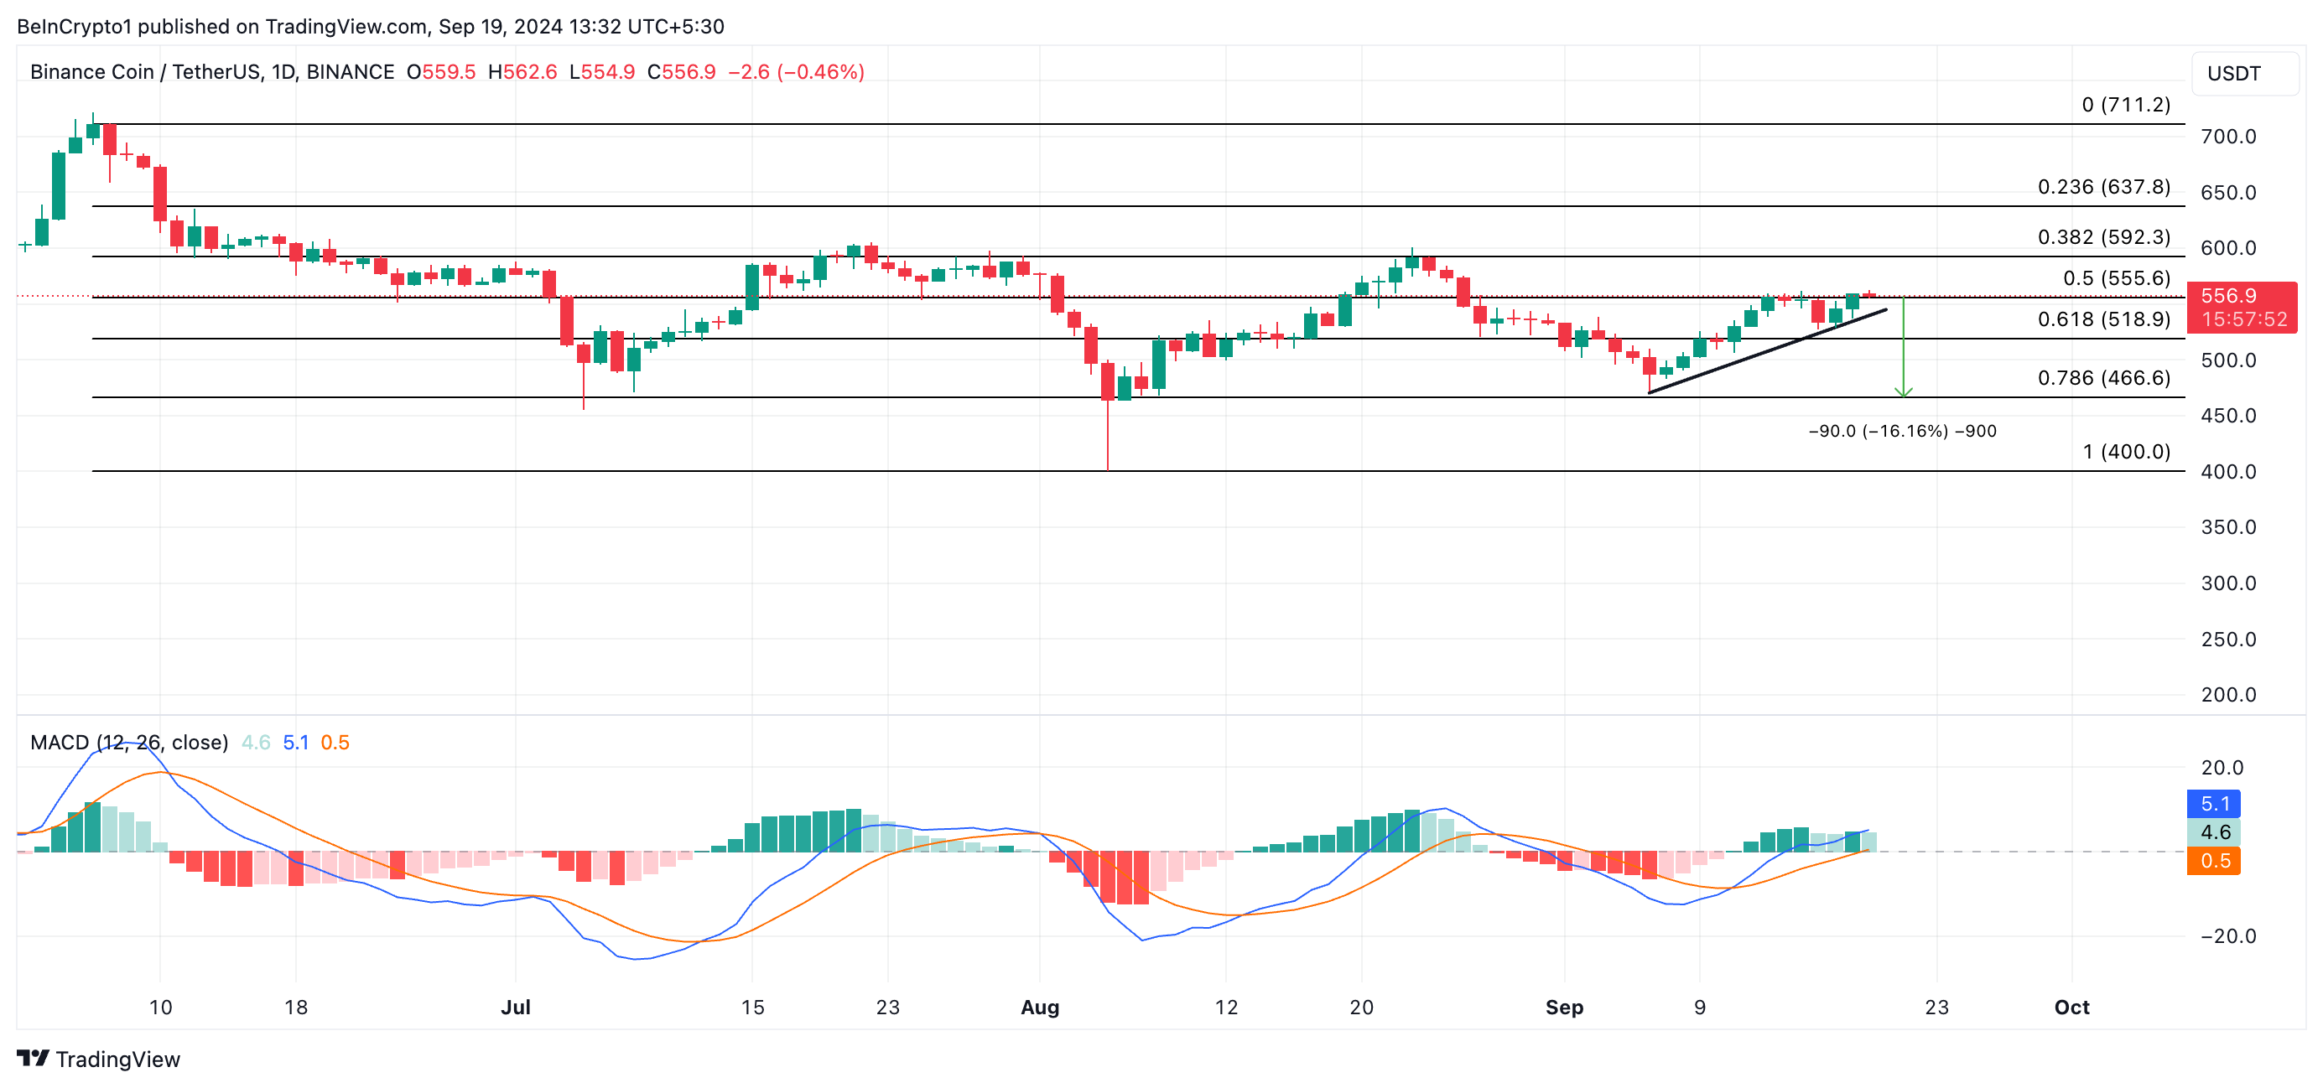
Task: Click the red 556.9 current price tag
Action: (x=2242, y=307)
